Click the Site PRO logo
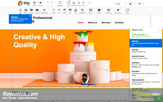This screenshot has width=163, height=102. point(24,3)
